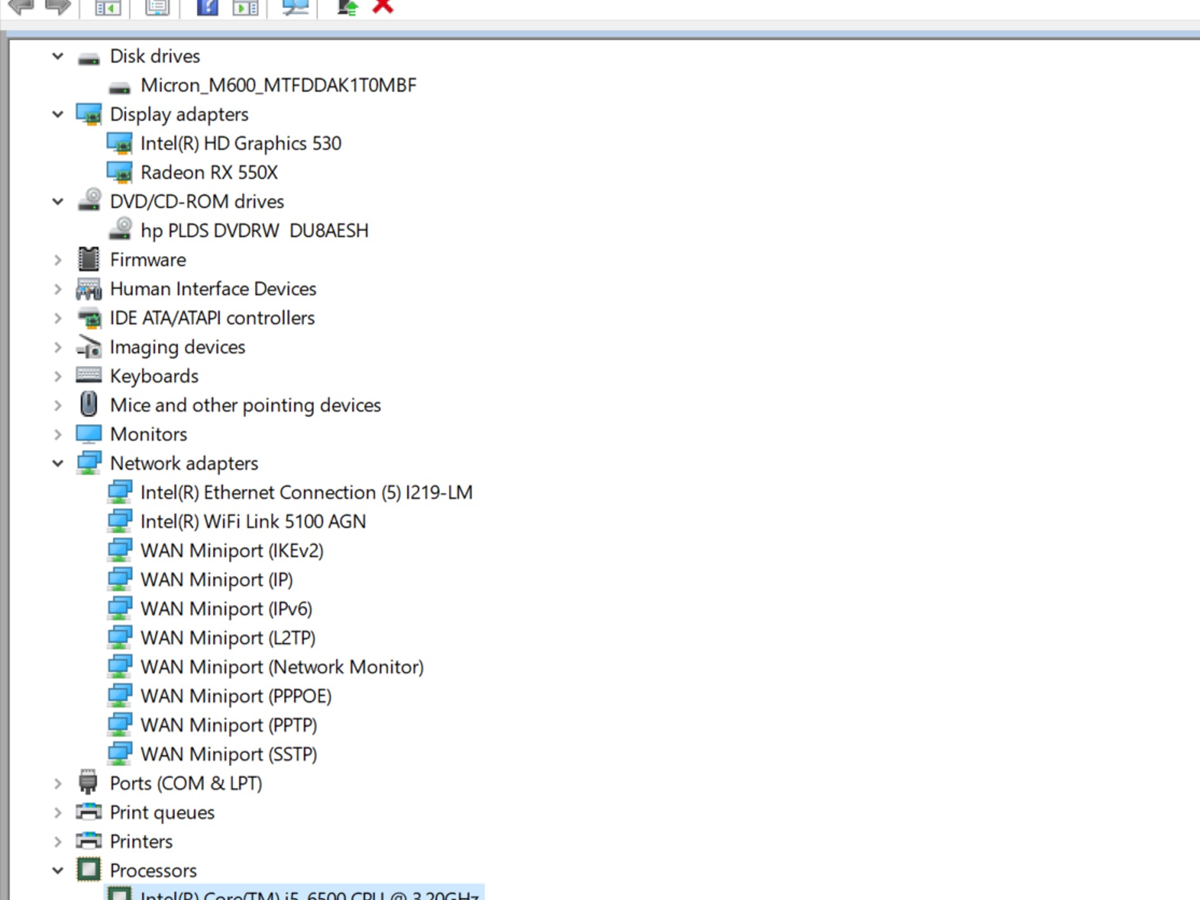Collapse the Network adapters category
The image size is (1200, 900).
click(x=57, y=463)
